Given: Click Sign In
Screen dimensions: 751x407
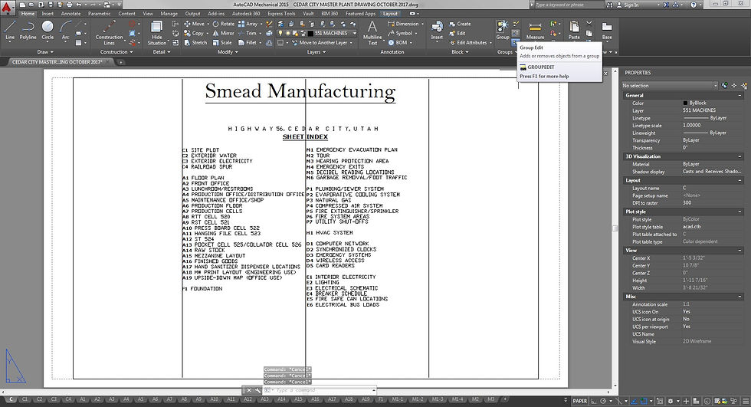Looking at the screenshot, I should (627, 5).
